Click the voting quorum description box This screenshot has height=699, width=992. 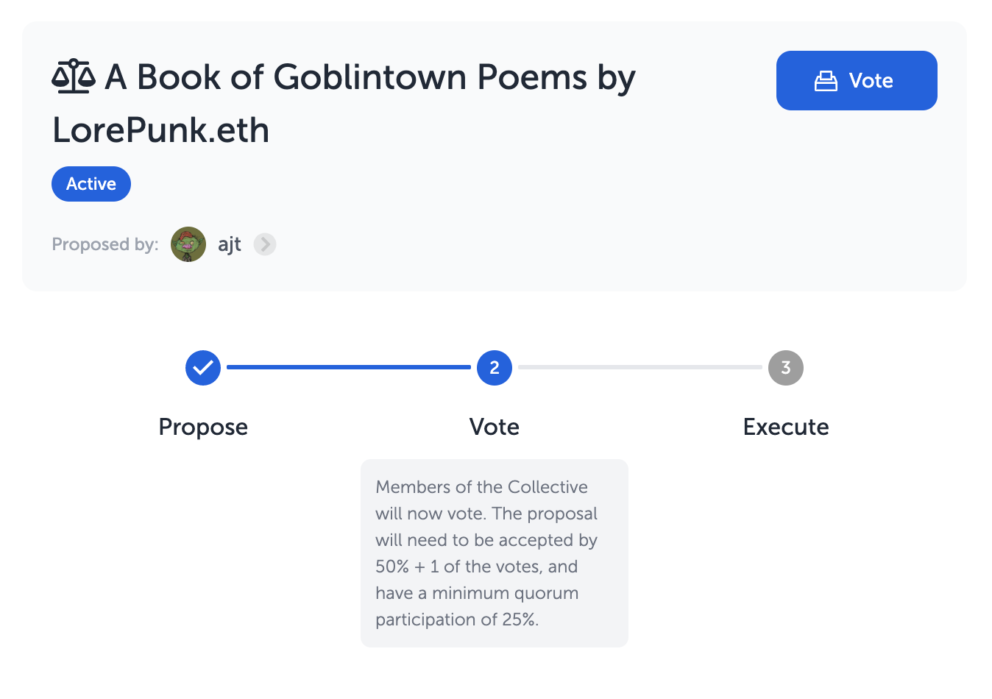[x=495, y=553]
